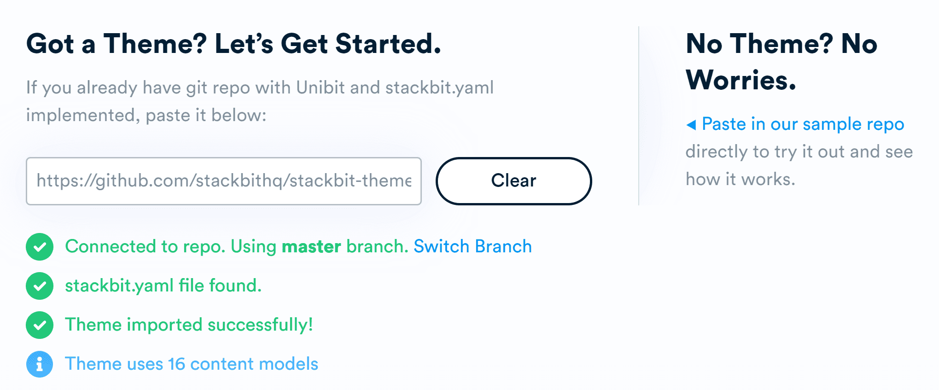Click the green checkmark beside stackbit.yaml file found
Screen dimensions: 939x390
click(x=40, y=286)
